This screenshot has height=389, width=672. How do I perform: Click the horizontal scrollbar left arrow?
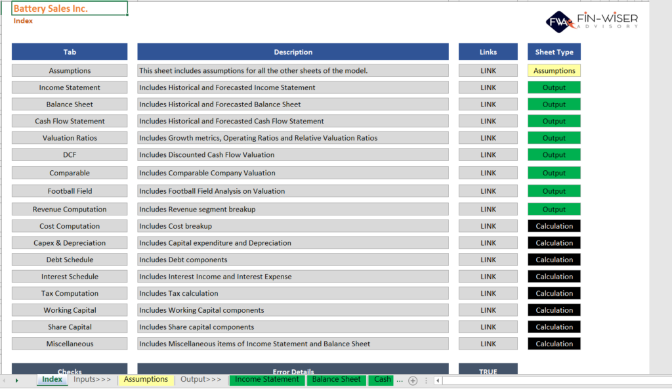coord(438,380)
